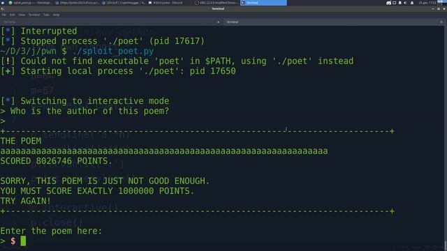Click 'Enter the poem here:' line
This screenshot has height=251, width=447.
pyautogui.click(x=51, y=231)
